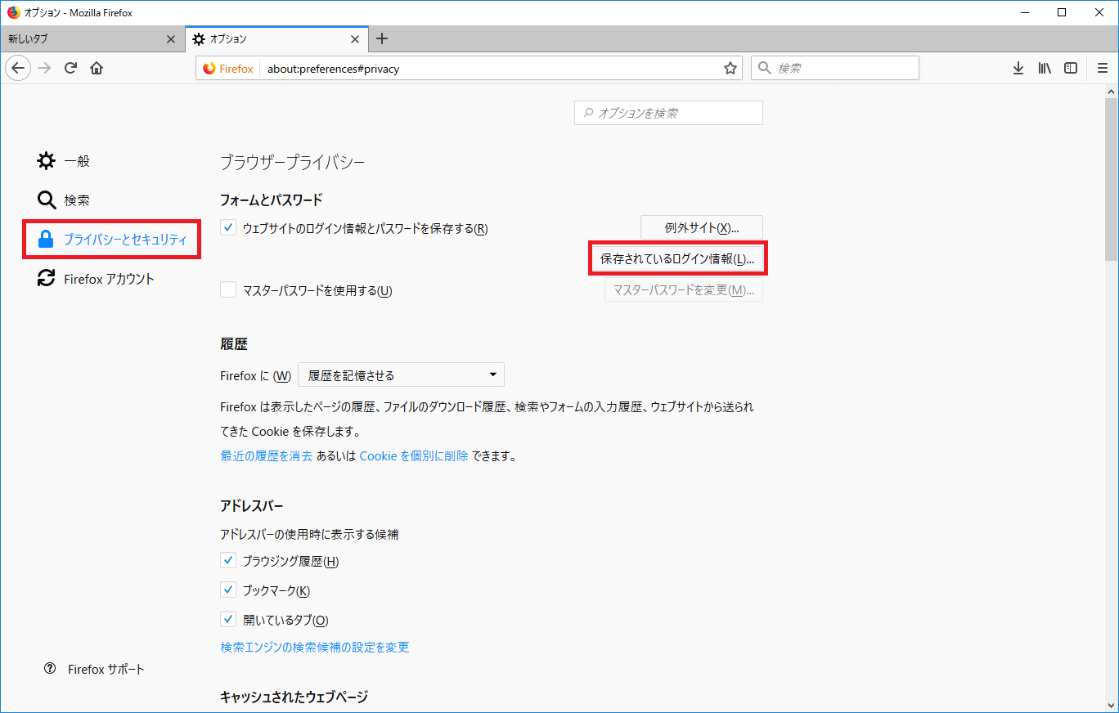Screen dimensions: 1119x713
Task: Click the magnifier icon for 検索
Action: pos(47,200)
